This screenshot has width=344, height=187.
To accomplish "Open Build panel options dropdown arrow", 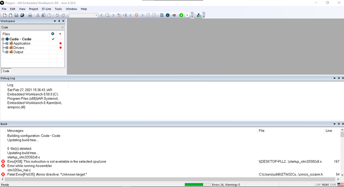I will [334, 124].
